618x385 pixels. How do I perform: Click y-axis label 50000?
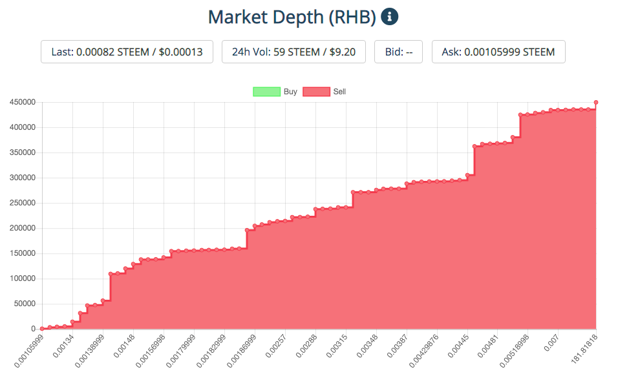[x=25, y=304]
